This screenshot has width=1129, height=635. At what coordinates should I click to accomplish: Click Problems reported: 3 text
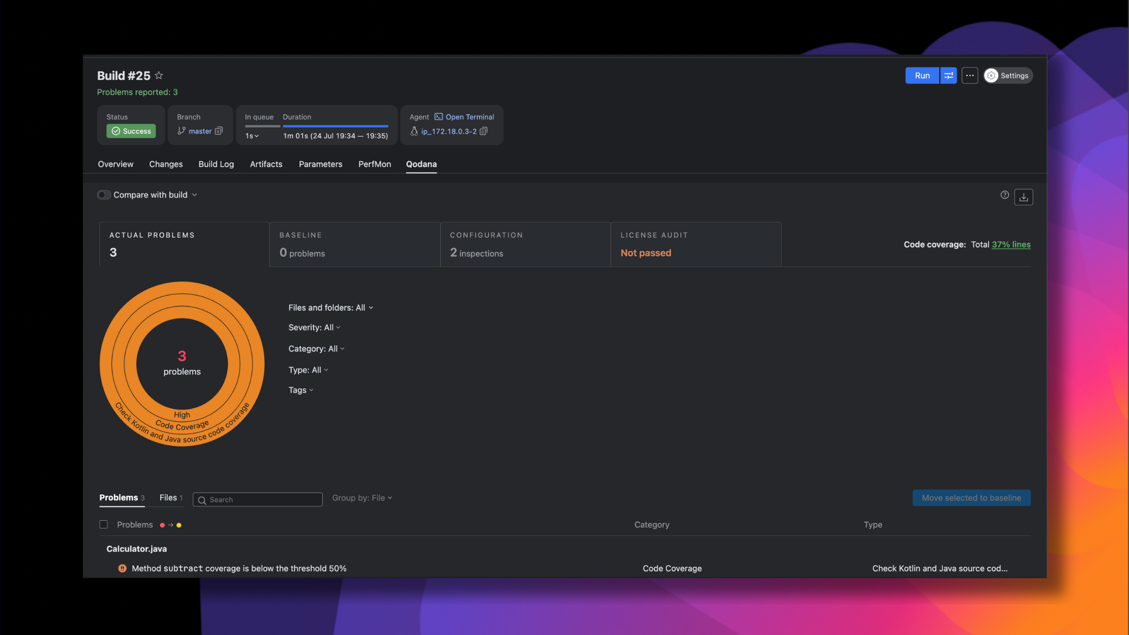point(137,92)
